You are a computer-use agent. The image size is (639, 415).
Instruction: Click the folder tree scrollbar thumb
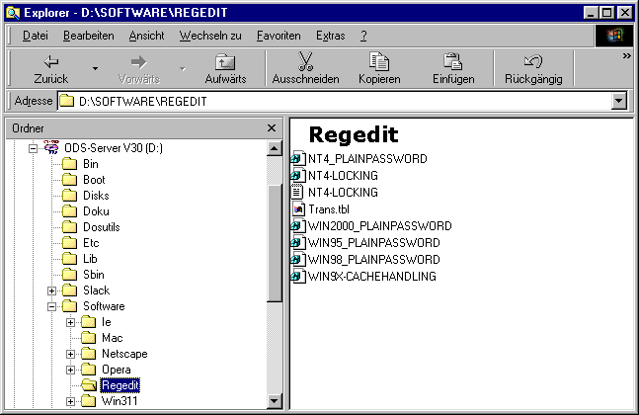tap(275, 243)
